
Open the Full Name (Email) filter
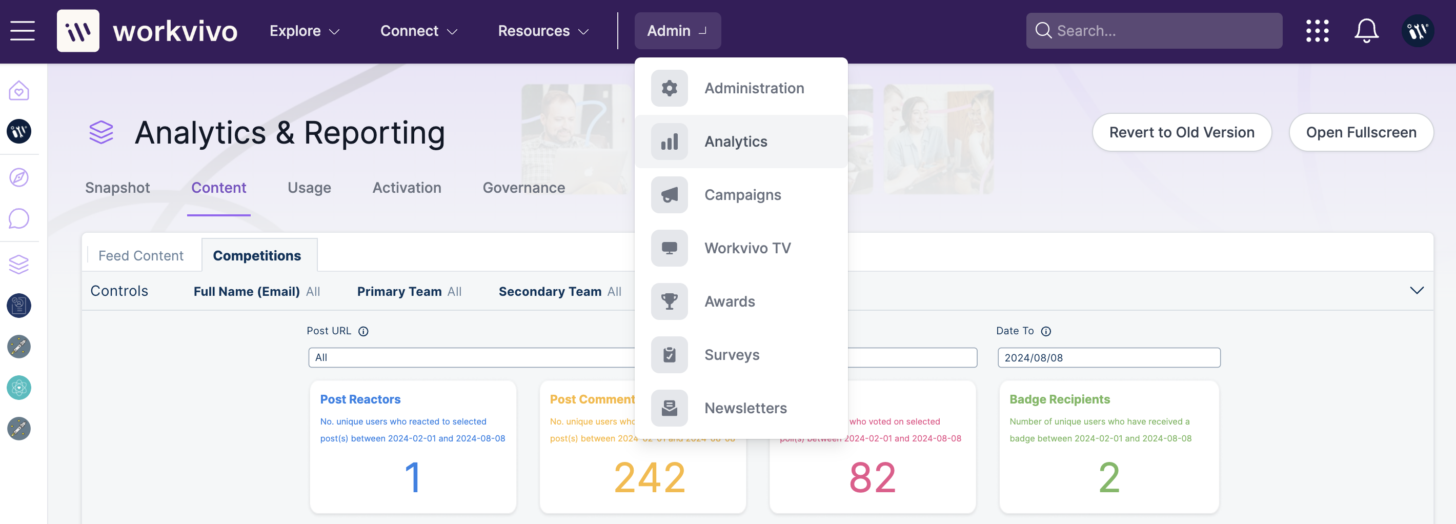click(257, 292)
